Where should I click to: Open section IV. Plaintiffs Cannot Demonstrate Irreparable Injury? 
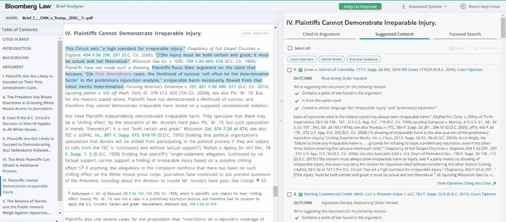(x=25, y=186)
